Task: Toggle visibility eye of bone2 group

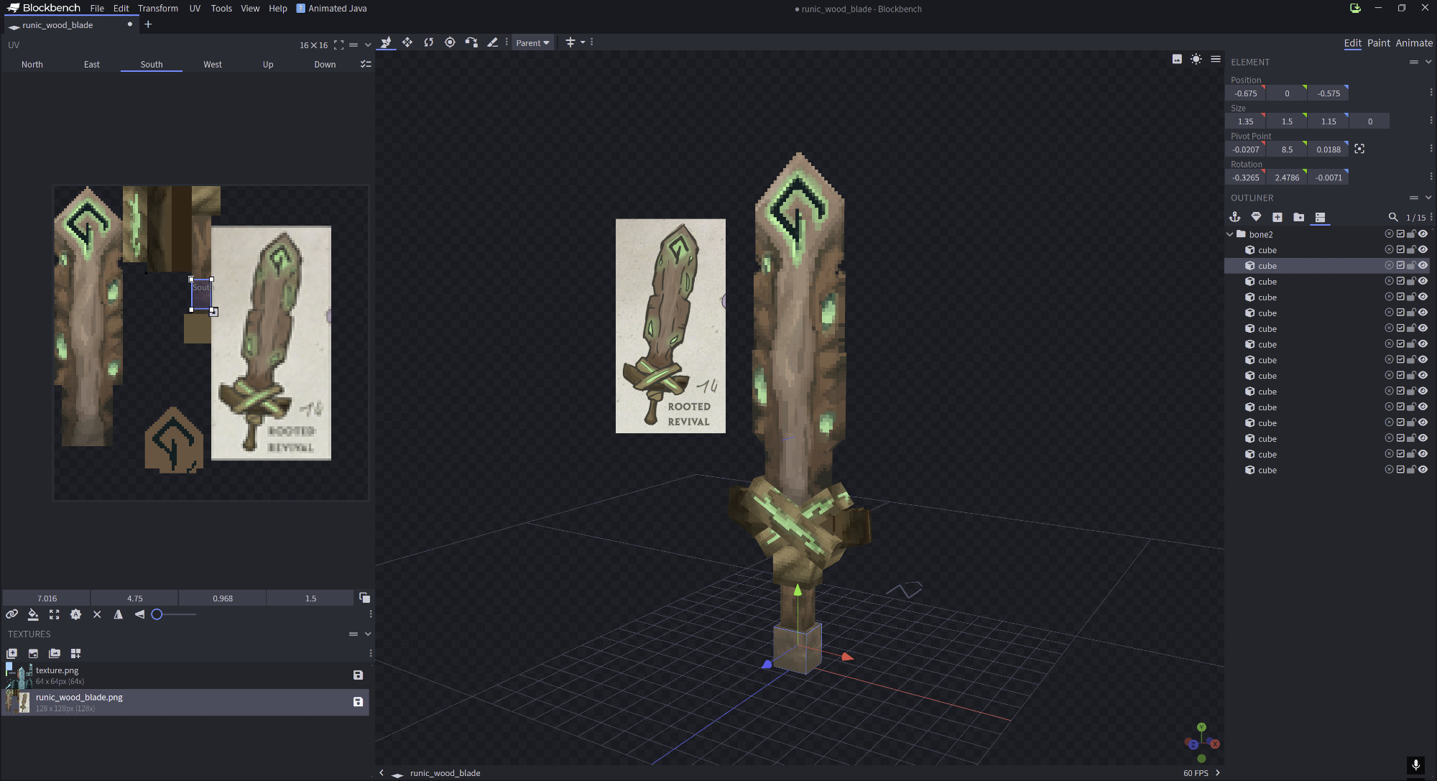Action: 1423,234
